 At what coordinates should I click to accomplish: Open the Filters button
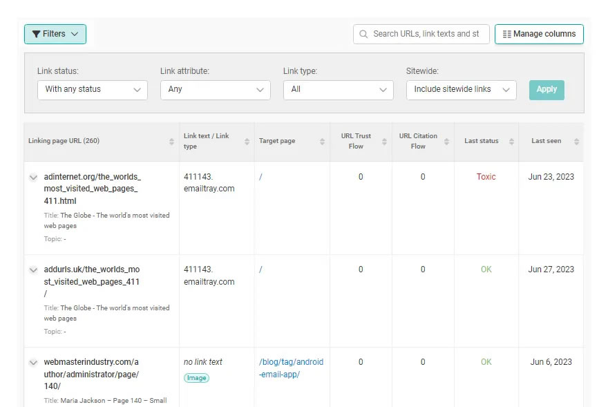(55, 34)
